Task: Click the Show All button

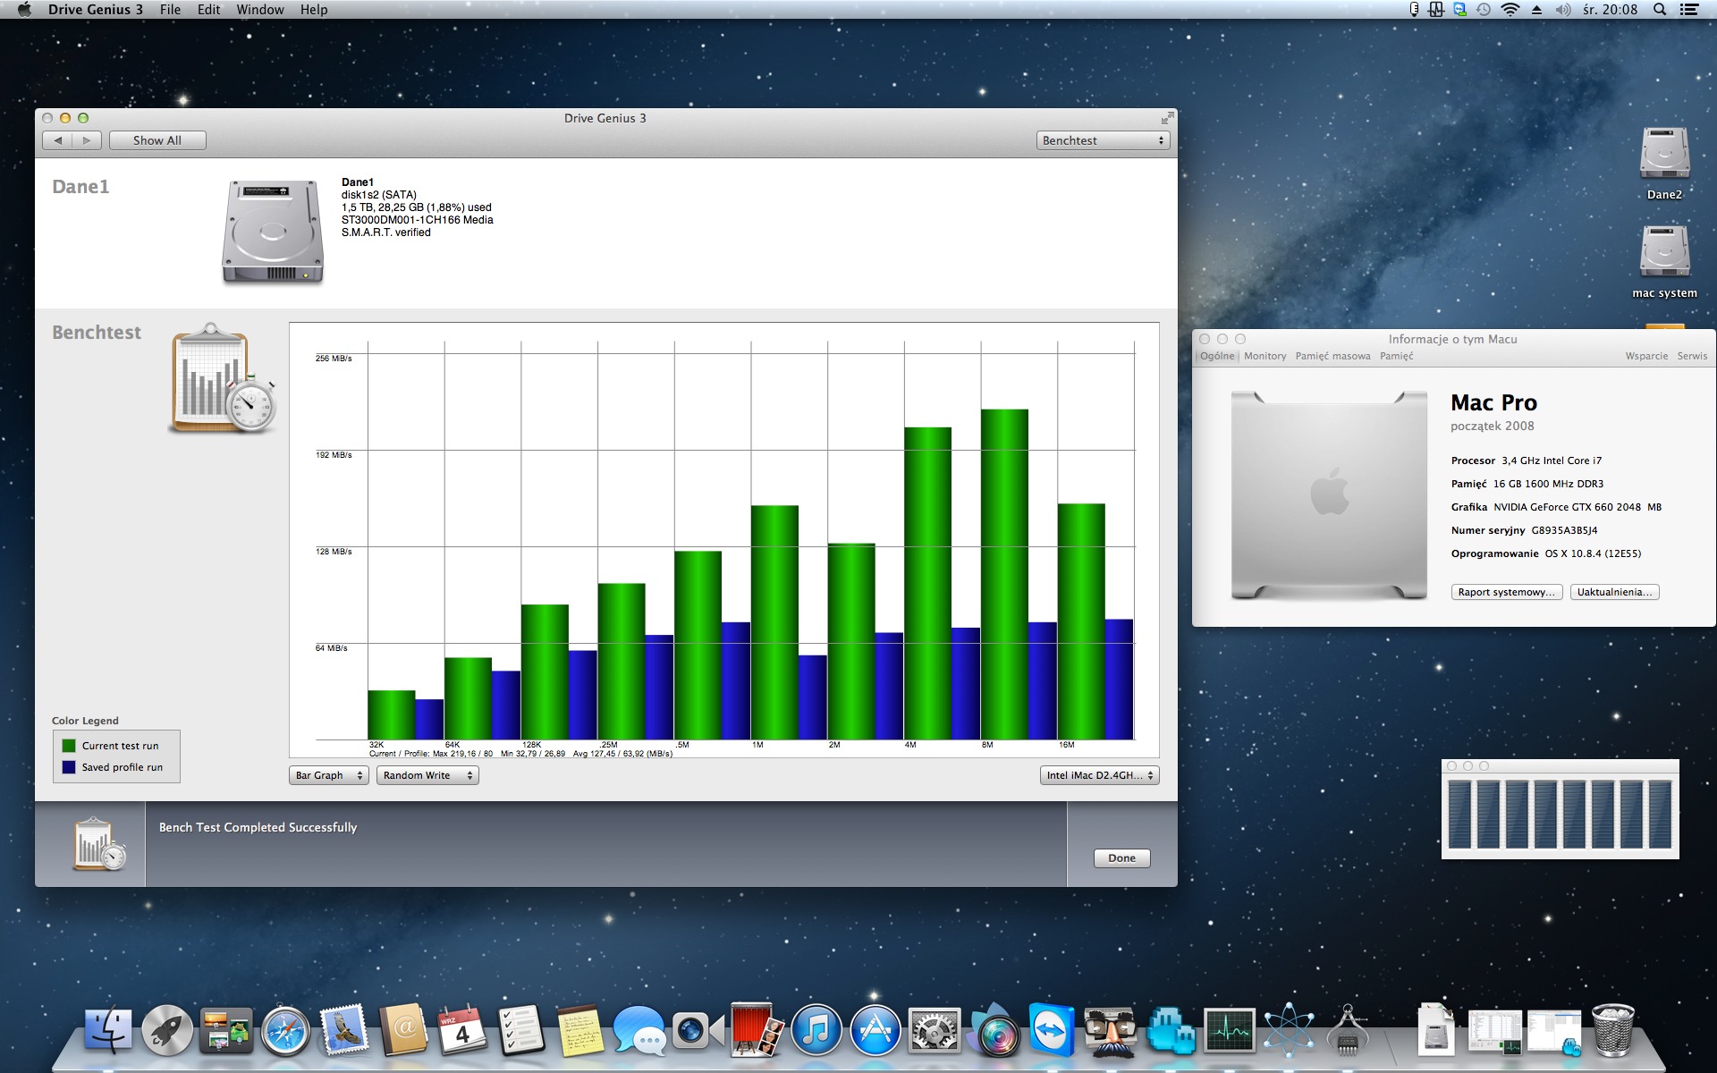Action: pos(157,140)
